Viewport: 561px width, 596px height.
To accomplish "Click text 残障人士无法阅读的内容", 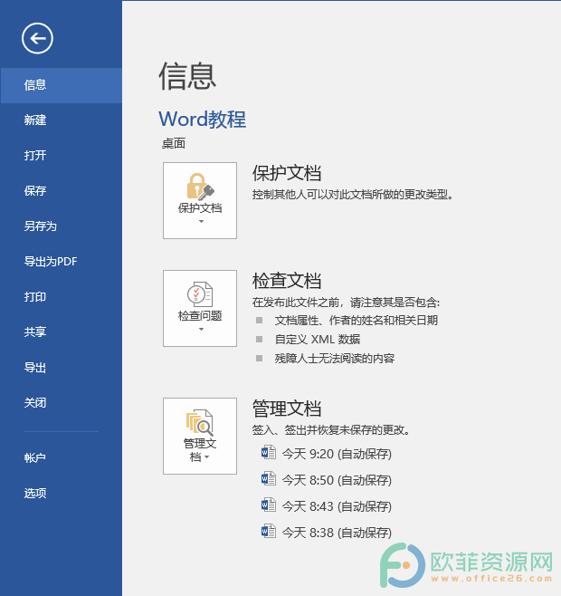I will coord(335,358).
